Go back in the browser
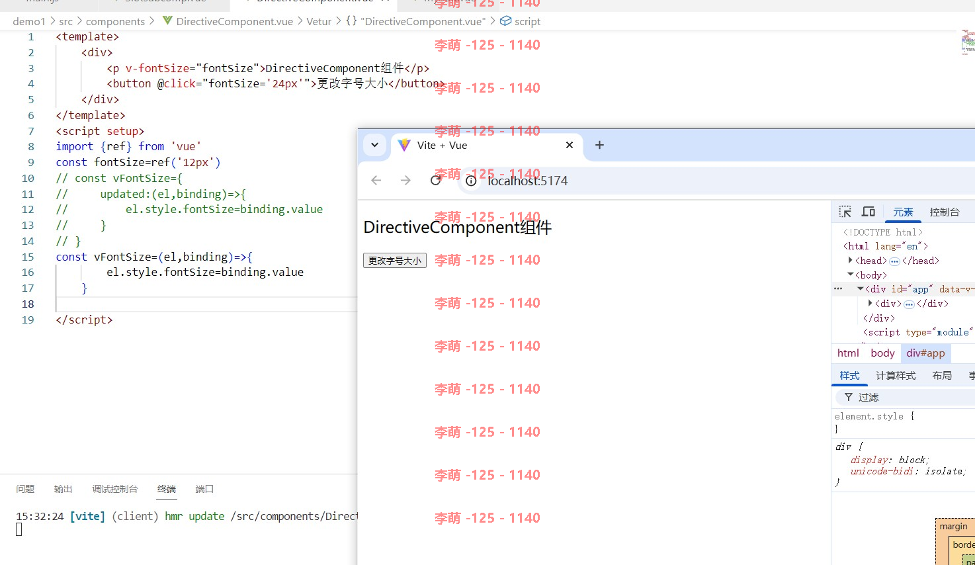 pos(376,181)
